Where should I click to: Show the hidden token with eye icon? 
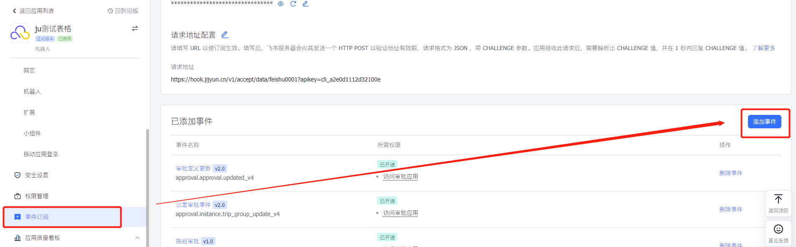click(x=281, y=4)
